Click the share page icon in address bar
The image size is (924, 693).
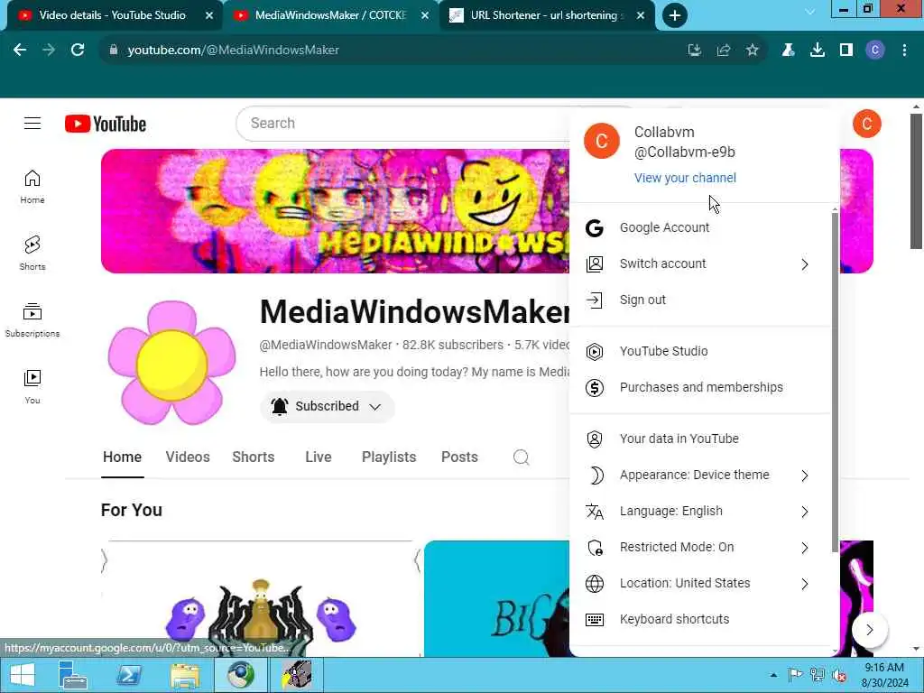click(723, 51)
